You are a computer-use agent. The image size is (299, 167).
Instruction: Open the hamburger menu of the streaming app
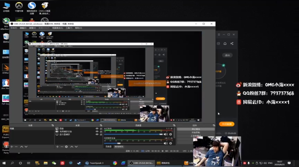coord(219,35)
